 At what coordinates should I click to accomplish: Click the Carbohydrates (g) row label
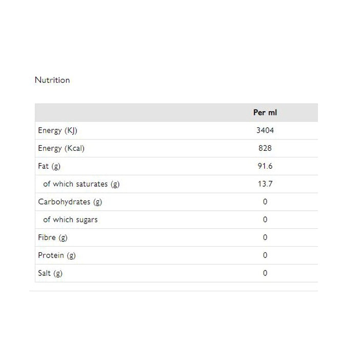pyautogui.click(x=70, y=202)
